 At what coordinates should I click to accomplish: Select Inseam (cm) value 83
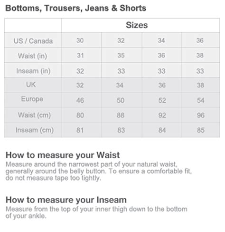121,130
